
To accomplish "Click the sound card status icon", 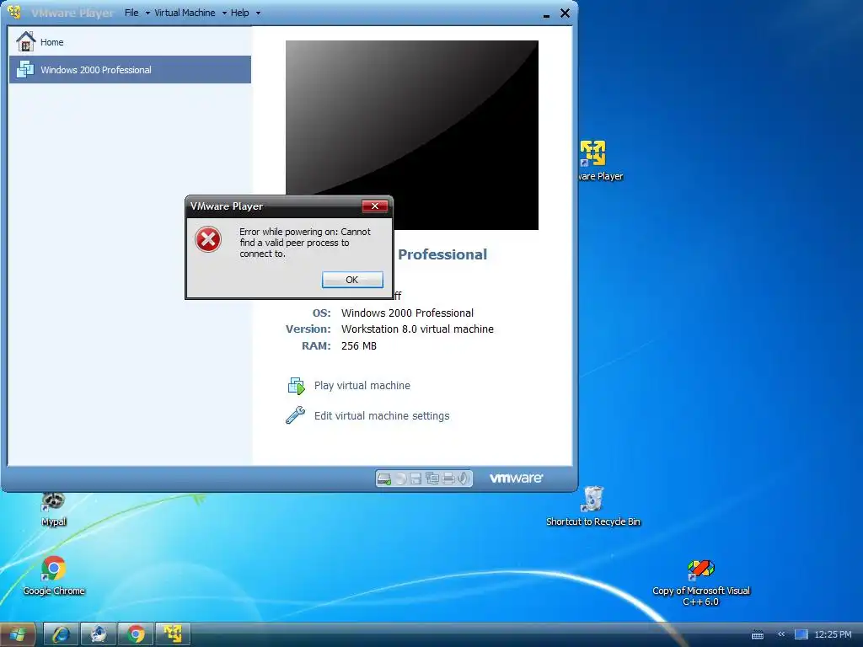I will coord(464,479).
